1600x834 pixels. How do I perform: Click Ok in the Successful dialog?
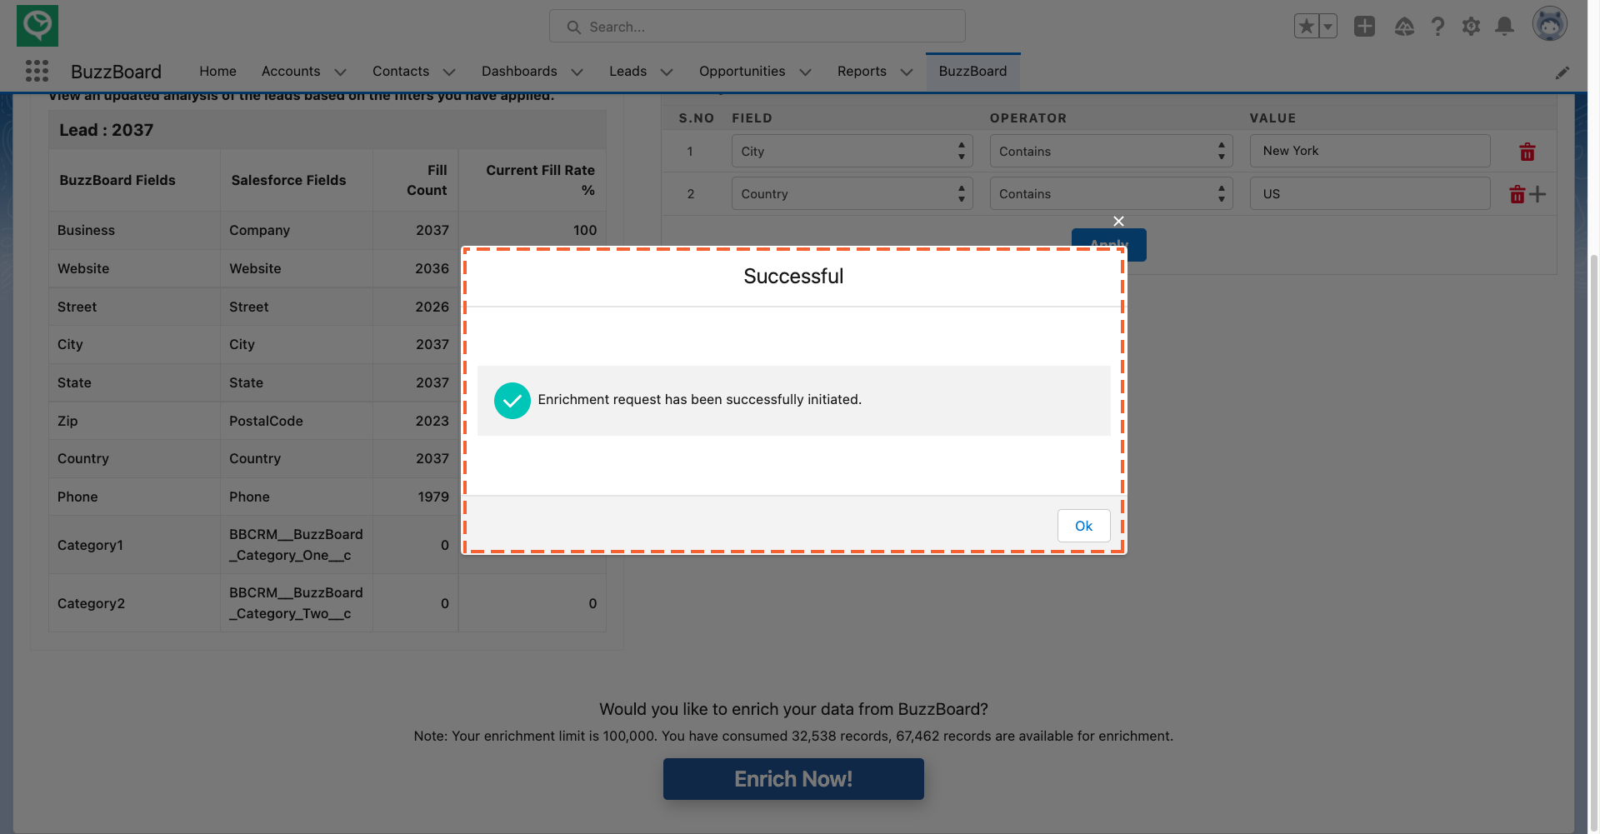(1083, 526)
